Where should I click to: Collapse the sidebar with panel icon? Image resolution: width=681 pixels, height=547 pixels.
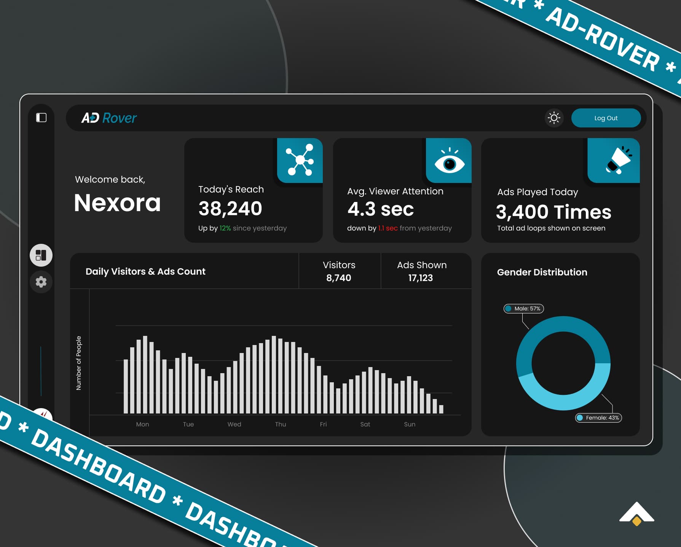click(41, 118)
